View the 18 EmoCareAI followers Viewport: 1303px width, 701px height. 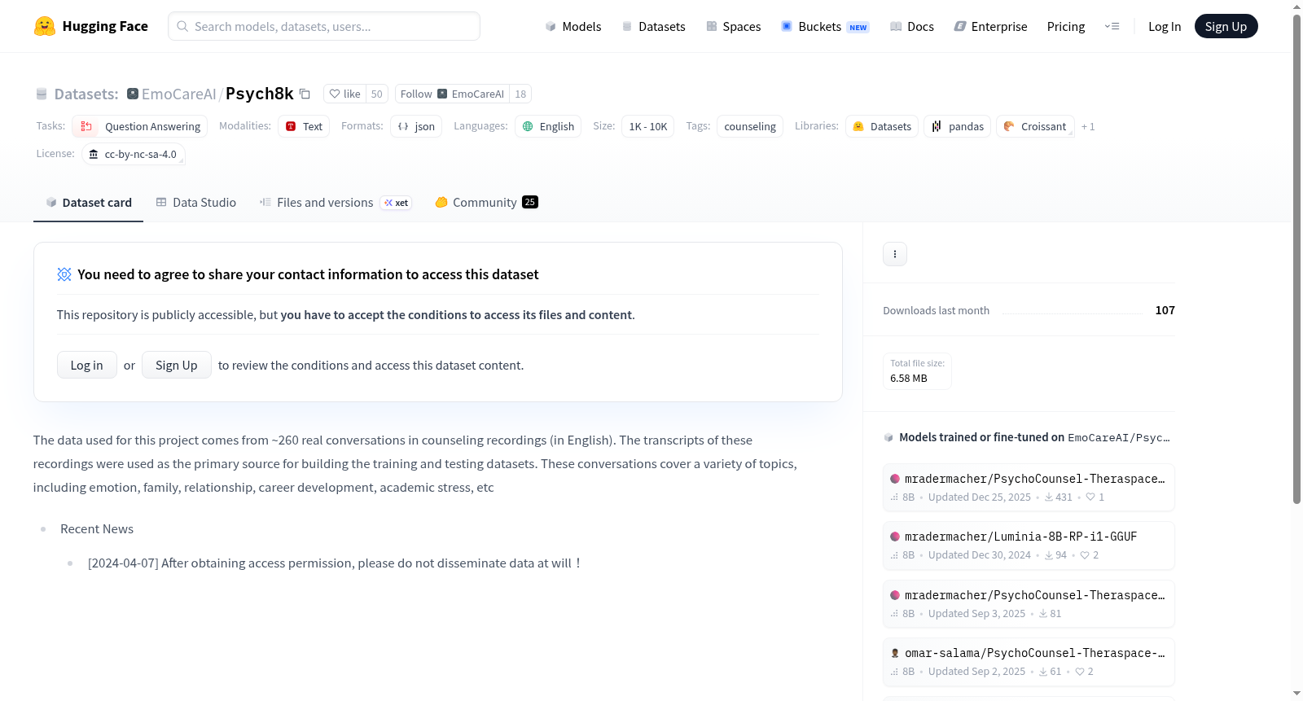[x=520, y=94]
